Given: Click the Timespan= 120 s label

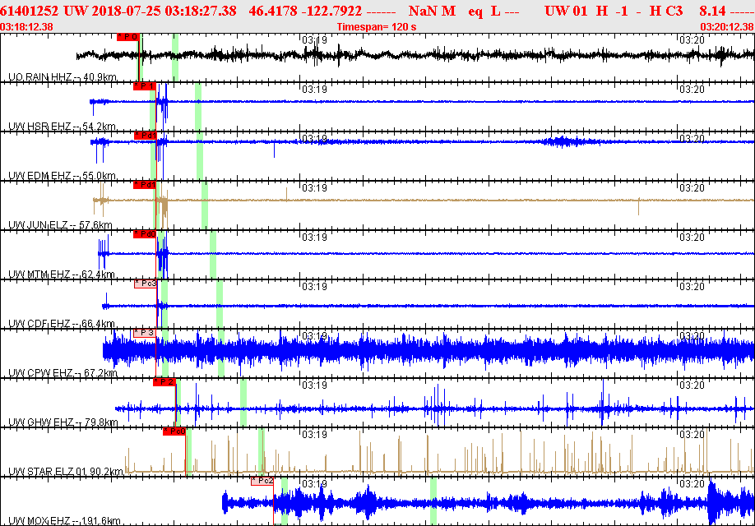Looking at the screenshot, I should [377, 27].
